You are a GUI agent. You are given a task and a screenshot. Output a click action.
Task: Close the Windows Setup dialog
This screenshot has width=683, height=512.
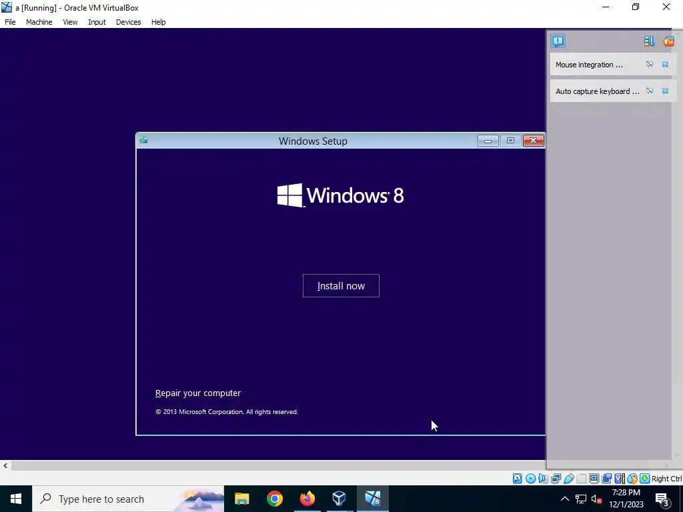tap(533, 141)
